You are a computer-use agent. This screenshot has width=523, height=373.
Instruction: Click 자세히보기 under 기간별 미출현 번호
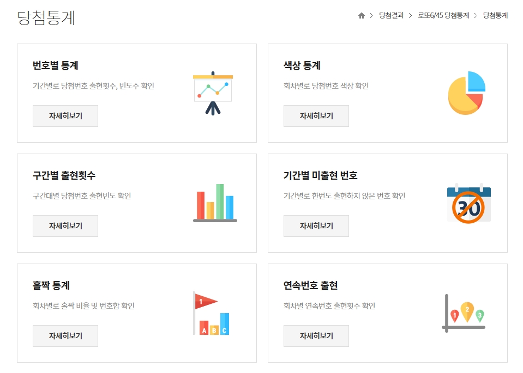pos(316,225)
